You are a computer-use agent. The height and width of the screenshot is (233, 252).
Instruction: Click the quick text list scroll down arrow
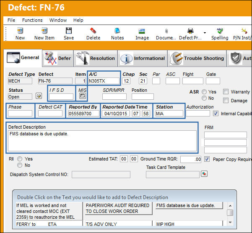point(230,223)
